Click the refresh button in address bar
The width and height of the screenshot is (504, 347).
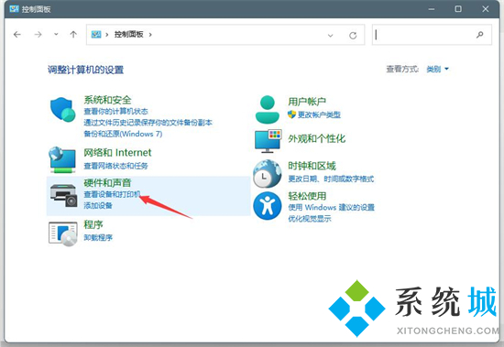tap(353, 36)
